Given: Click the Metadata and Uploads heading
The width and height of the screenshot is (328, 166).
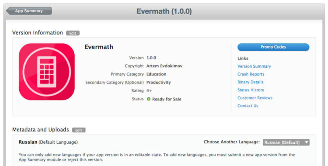Looking at the screenshot, I should pyautogui.click(x=41, y=130).
